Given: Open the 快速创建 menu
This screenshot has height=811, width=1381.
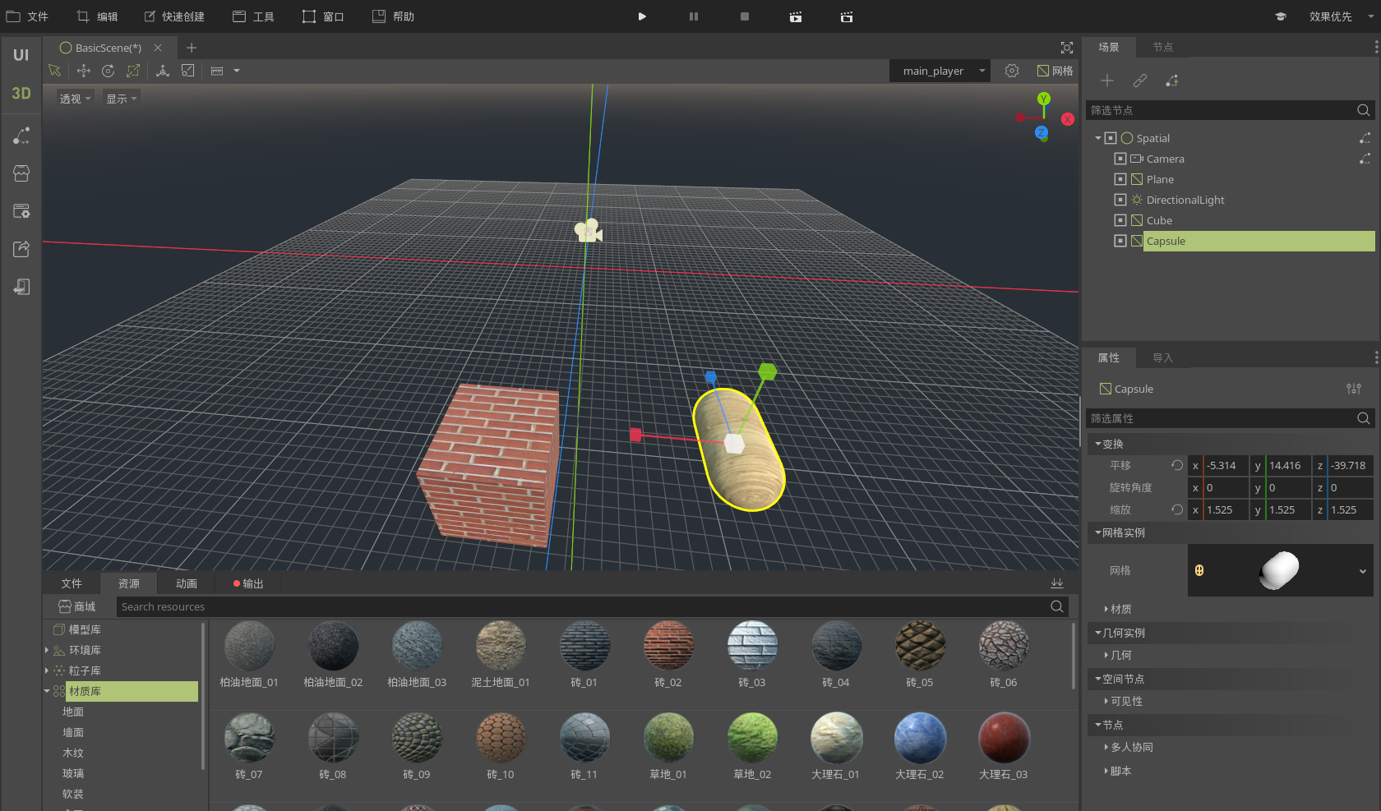Looking at the screenshot, I should pos(174,16).
